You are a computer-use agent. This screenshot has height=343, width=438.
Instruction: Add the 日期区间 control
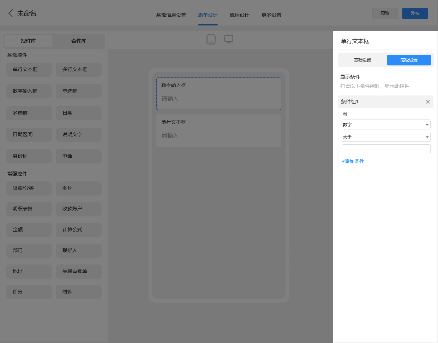click(29, 135)
